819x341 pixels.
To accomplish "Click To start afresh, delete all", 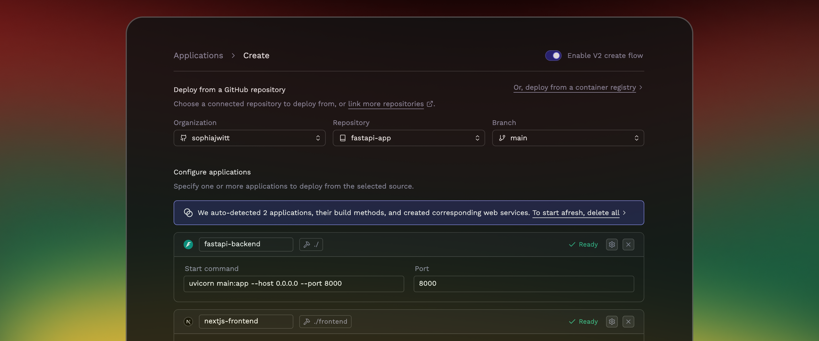I will [x=576, y=213].
